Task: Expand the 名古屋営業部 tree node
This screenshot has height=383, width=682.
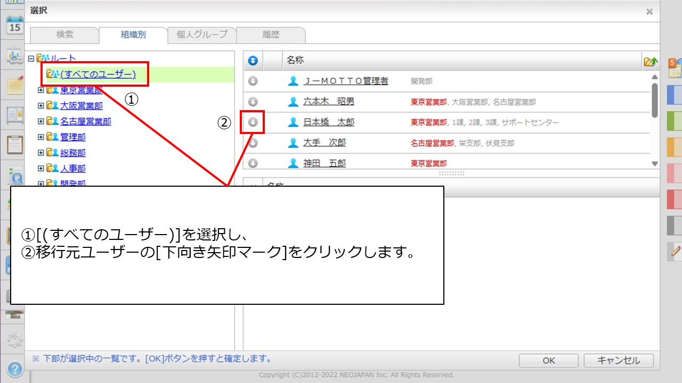Action: [41, 122]
